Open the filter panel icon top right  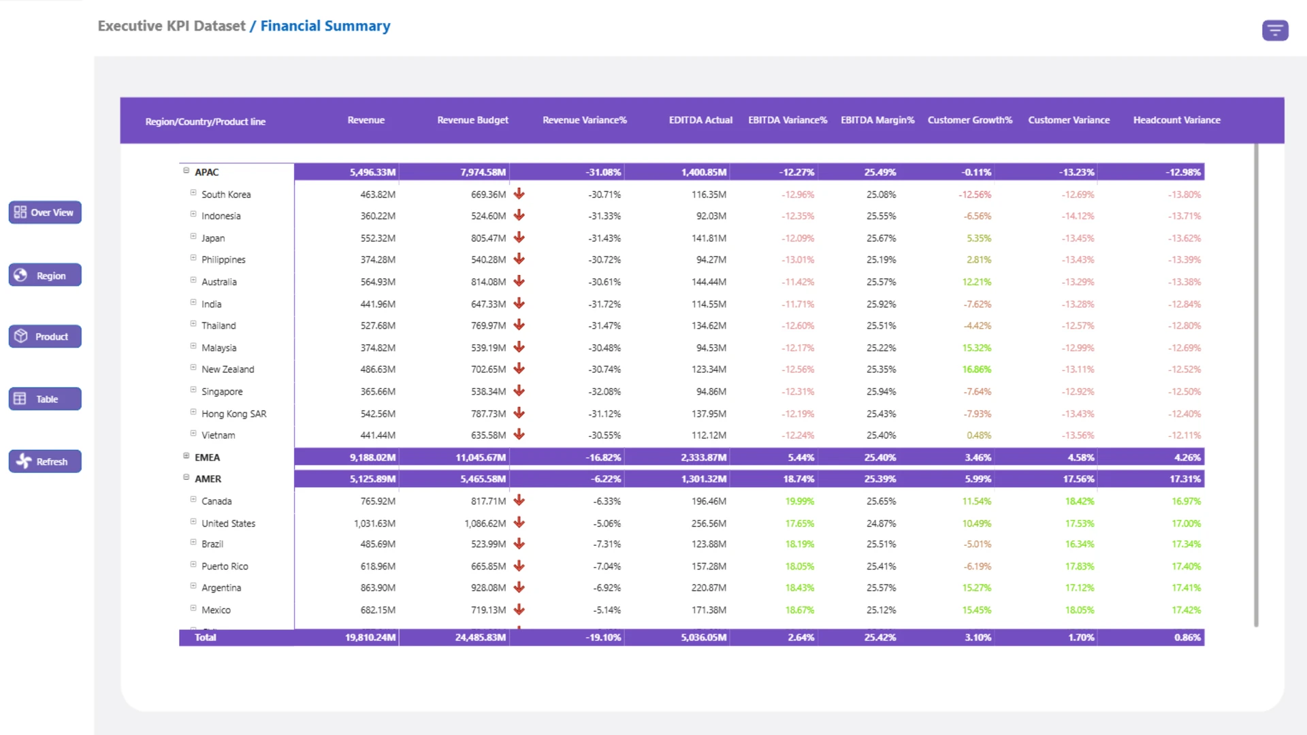(x=1274, y=31)
